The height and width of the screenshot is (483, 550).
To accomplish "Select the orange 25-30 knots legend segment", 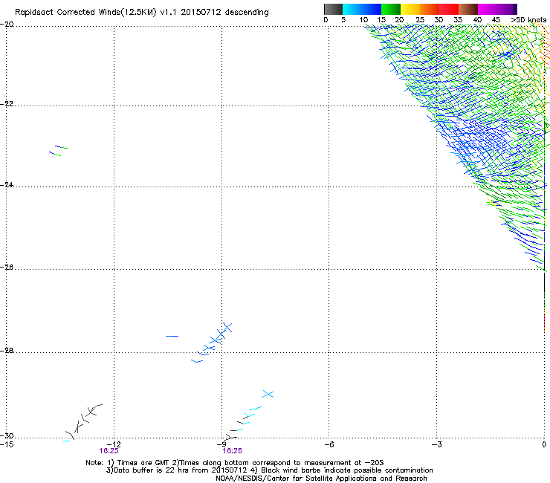I will [430, 9].
